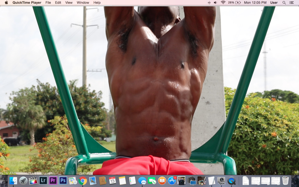Expand the Window menu
The image size is (299, 187).
[83, 2]
